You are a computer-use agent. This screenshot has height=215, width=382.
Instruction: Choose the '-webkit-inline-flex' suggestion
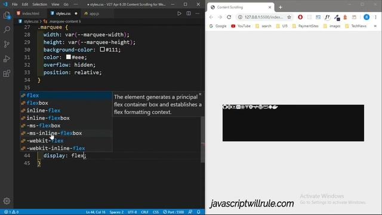coord(66,149)
